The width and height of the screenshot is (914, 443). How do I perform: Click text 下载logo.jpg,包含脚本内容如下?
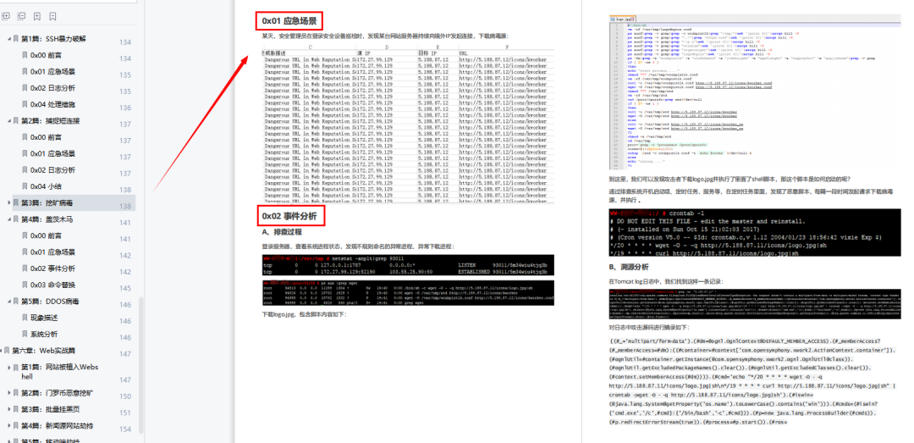(305, 314)
